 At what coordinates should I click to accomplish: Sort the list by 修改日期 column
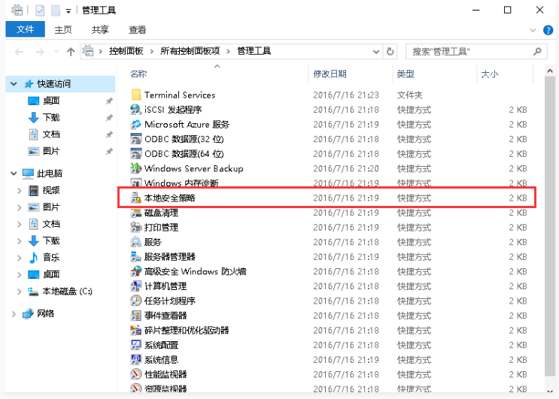330,74
